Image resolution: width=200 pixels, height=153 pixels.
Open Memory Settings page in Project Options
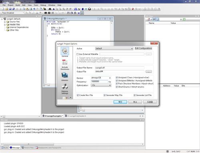65,89
